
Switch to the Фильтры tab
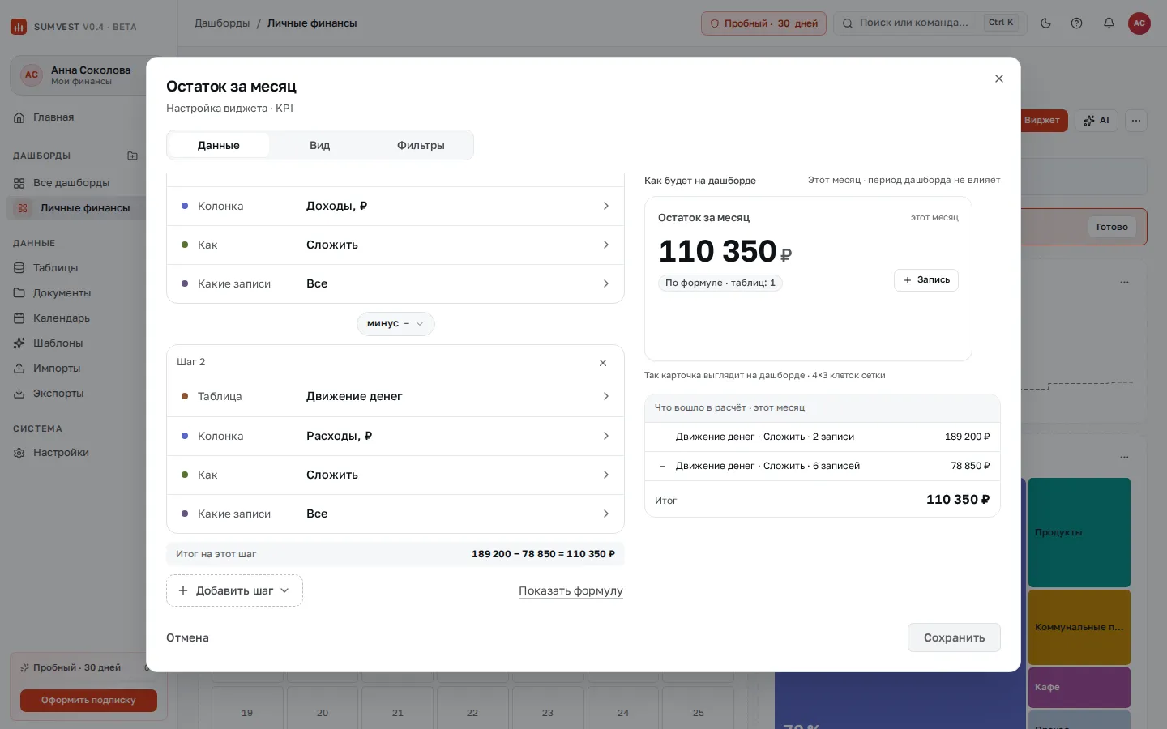pyautogui.click(x=421, y=145)
